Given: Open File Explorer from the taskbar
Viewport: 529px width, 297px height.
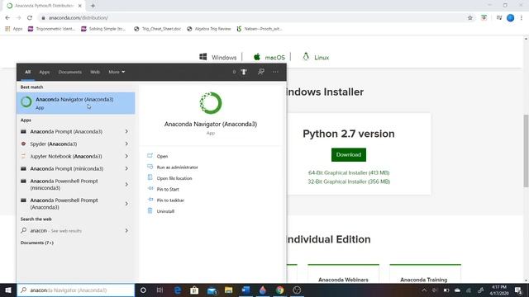Looking at the screenshot, I should click(x=229, y=290).
